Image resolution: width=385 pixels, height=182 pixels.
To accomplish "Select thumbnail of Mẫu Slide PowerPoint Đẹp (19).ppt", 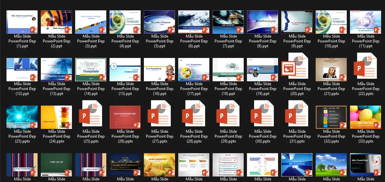I will (x=263, y=70).
